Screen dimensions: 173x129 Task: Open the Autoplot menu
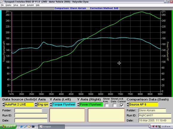[x=30, y=5]
